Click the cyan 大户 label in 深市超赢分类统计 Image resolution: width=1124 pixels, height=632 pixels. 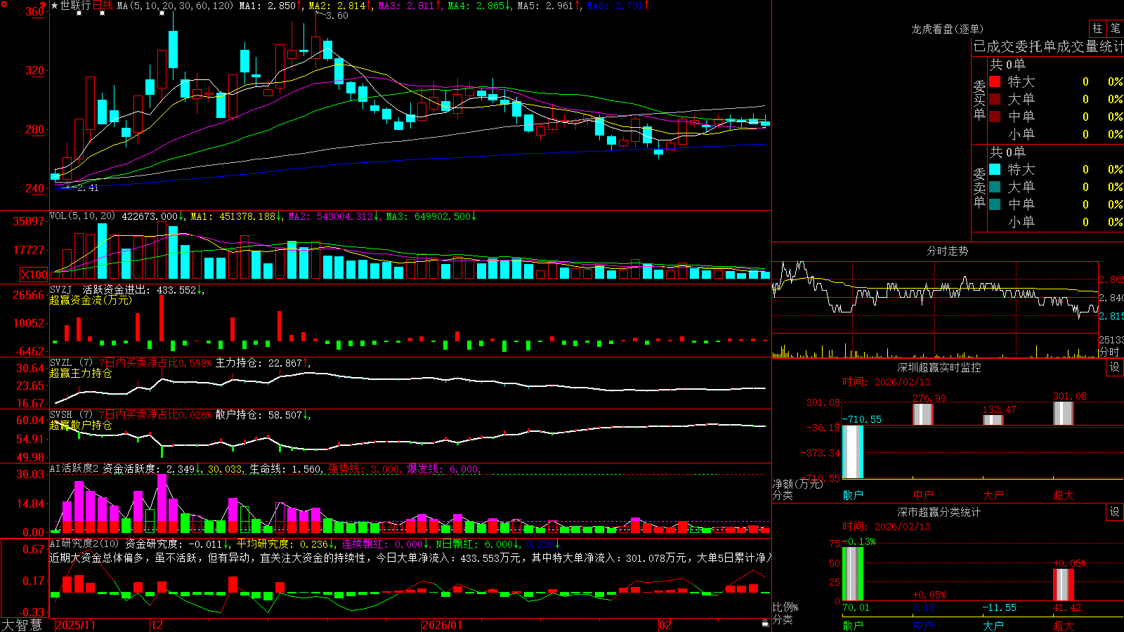click(993, 626)
